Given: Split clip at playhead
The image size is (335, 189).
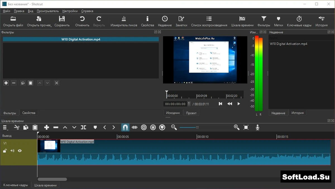Looking at the screenshot, I should pos(83,127).
